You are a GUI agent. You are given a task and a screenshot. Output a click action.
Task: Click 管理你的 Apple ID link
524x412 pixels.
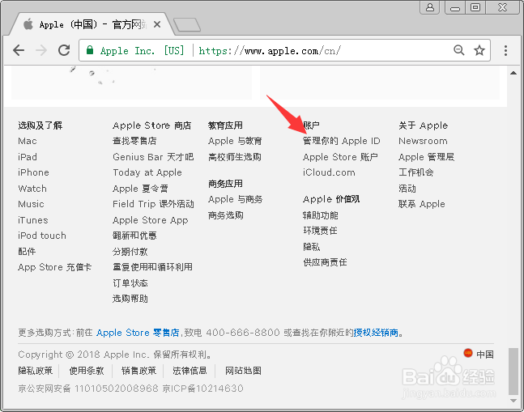tap(342, 141)
